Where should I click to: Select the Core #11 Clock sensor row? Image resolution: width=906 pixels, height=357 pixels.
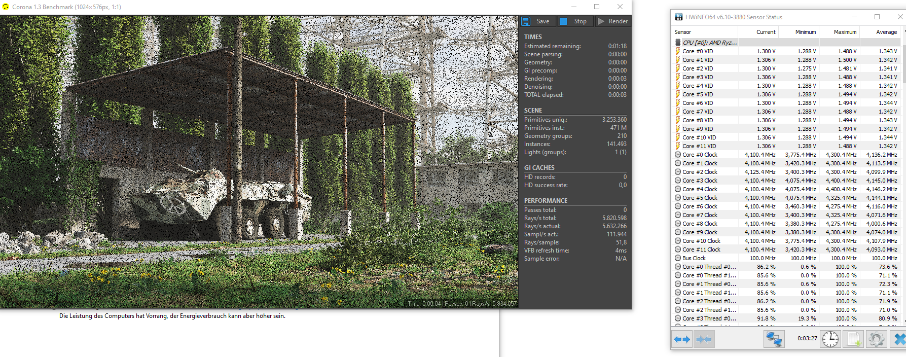[786, 249]
